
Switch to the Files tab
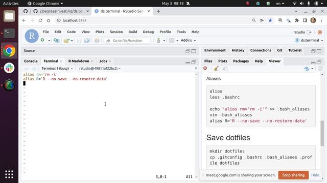(208, 61)
